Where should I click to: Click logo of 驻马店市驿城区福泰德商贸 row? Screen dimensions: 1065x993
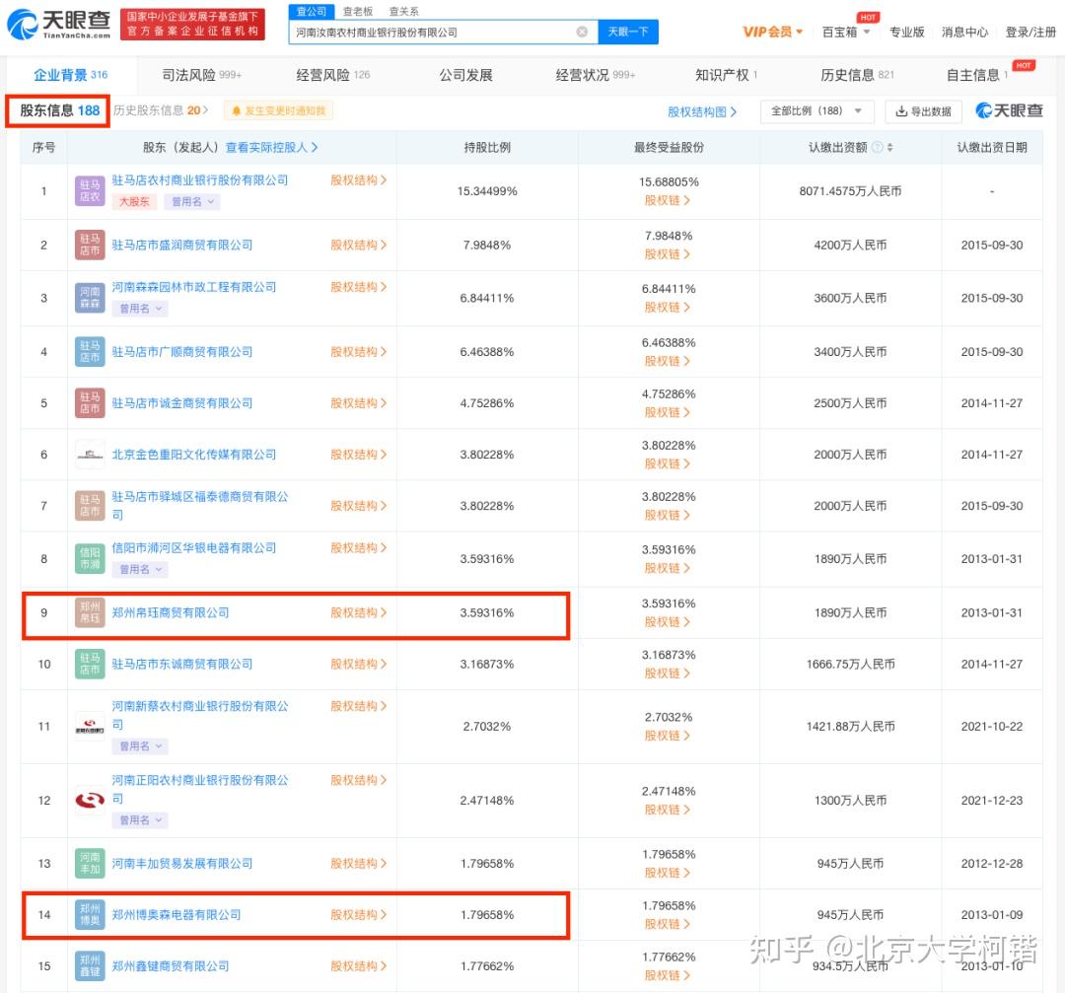pos(90,505)
